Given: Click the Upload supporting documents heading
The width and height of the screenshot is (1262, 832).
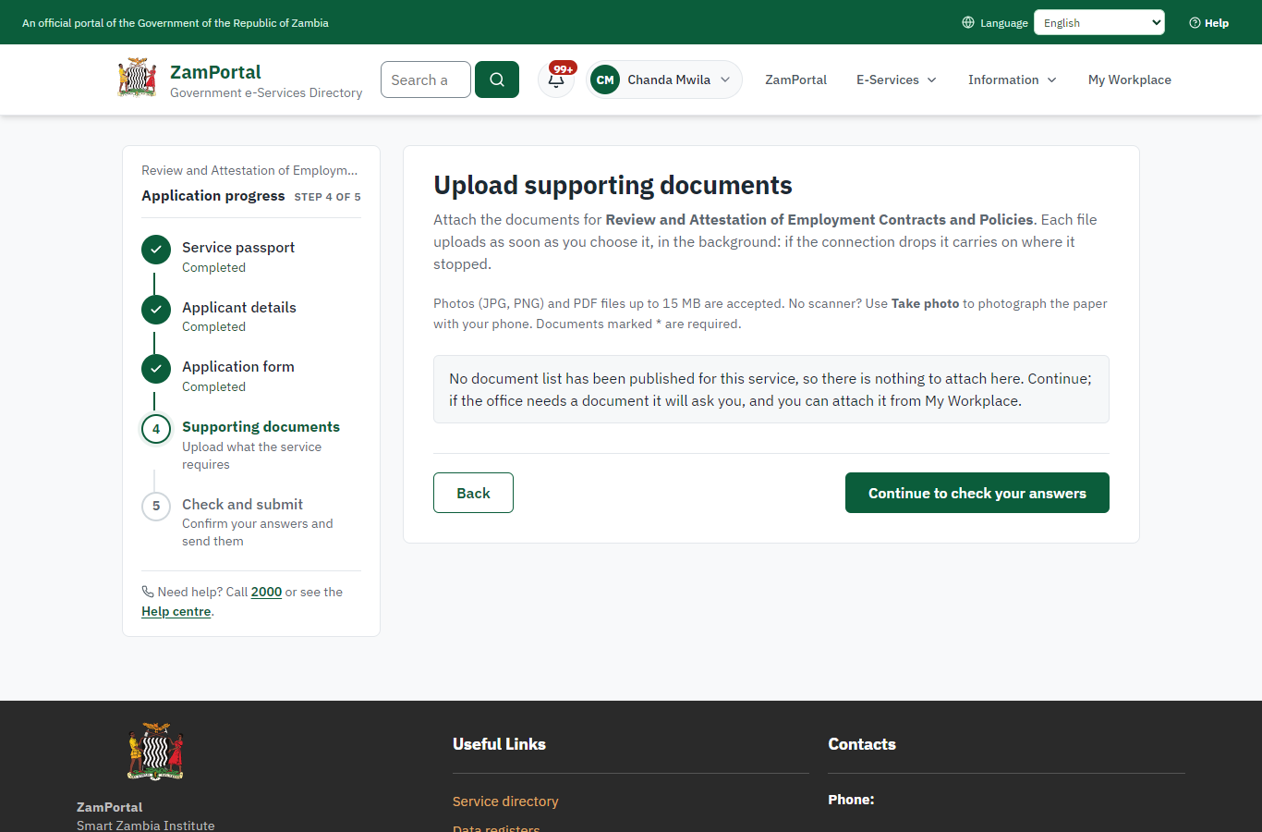Looking at the screenshot, I should [x=613, y=185].
